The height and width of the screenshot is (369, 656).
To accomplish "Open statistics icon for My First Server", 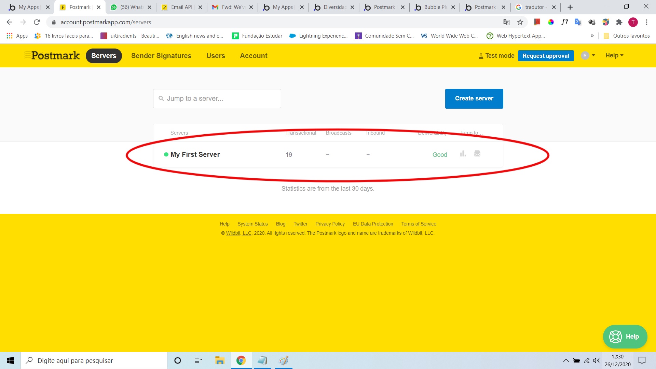I will tap(463, 154).
